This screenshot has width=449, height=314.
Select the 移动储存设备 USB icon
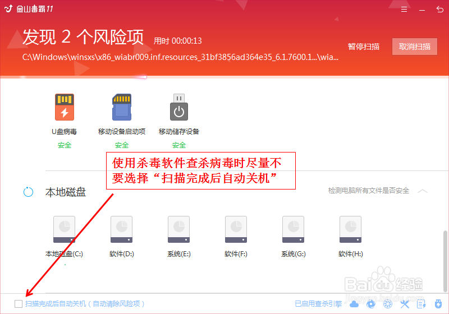179,107
